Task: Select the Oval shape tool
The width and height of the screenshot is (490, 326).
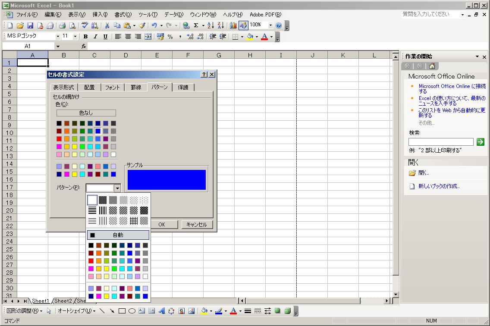Action: point(132,311)
